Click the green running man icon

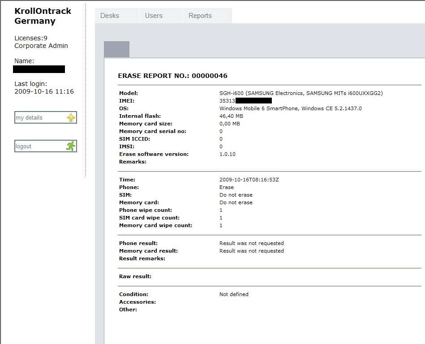pyautogui.click(x=70, y=146)
